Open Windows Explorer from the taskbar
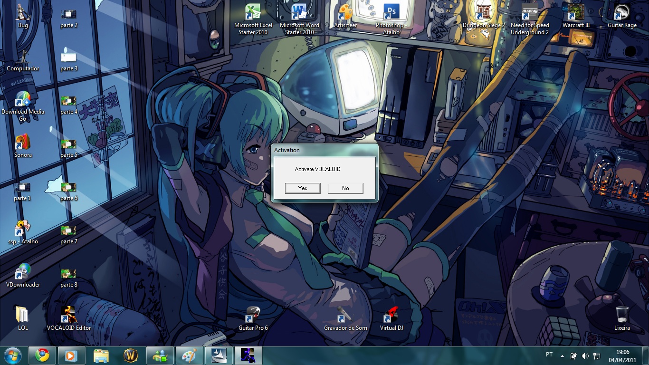Image resolution: width=649 pixels, height=365 pixels. pyautogui.click(x=101, y=355)
